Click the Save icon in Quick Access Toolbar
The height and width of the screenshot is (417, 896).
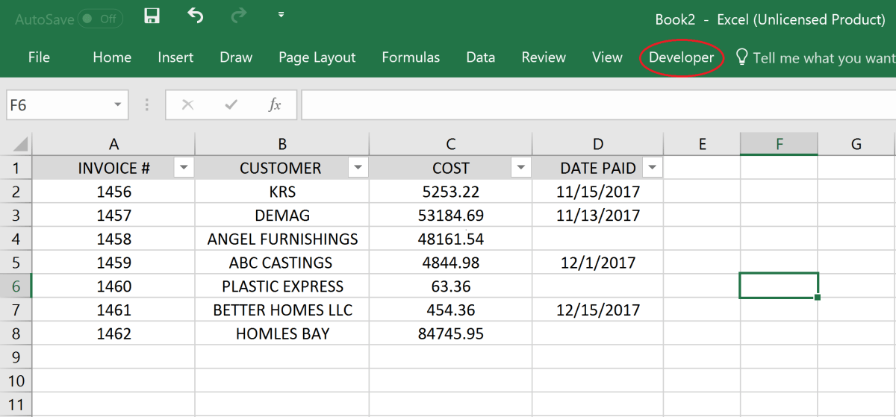point(152,16)
